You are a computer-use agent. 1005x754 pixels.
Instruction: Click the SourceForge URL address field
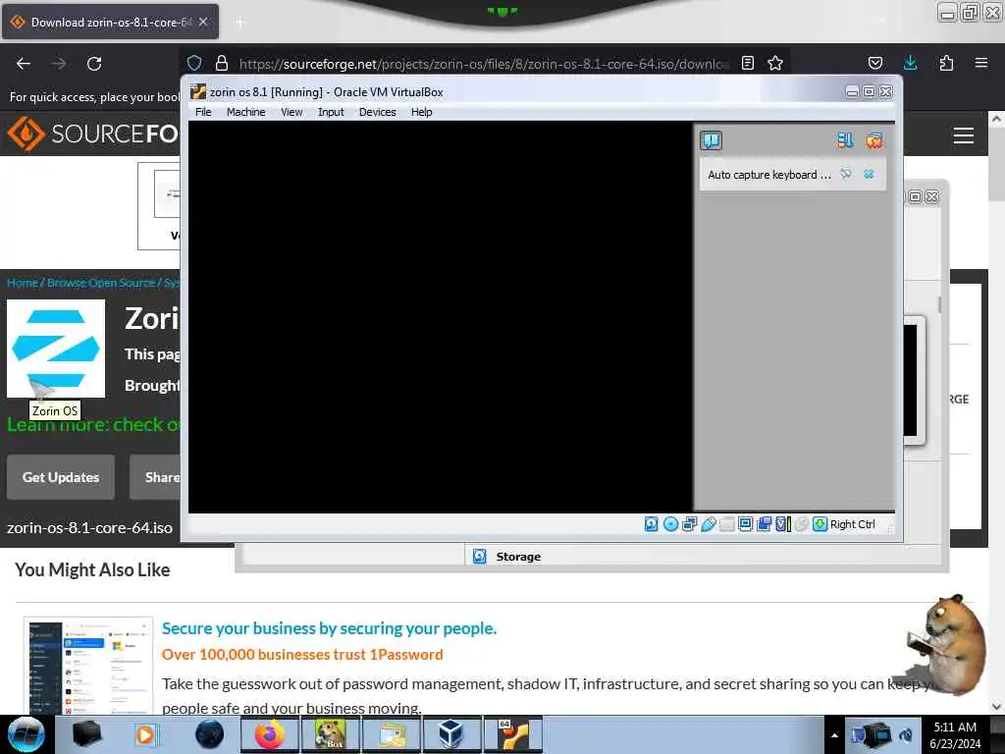click(484, 64)
